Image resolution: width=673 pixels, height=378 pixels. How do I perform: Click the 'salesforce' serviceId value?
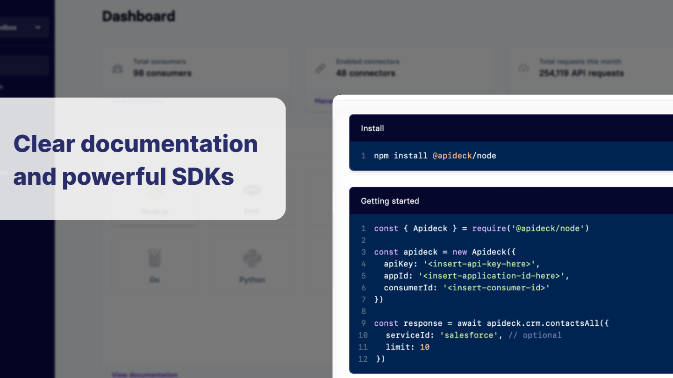tap(467, 335)
